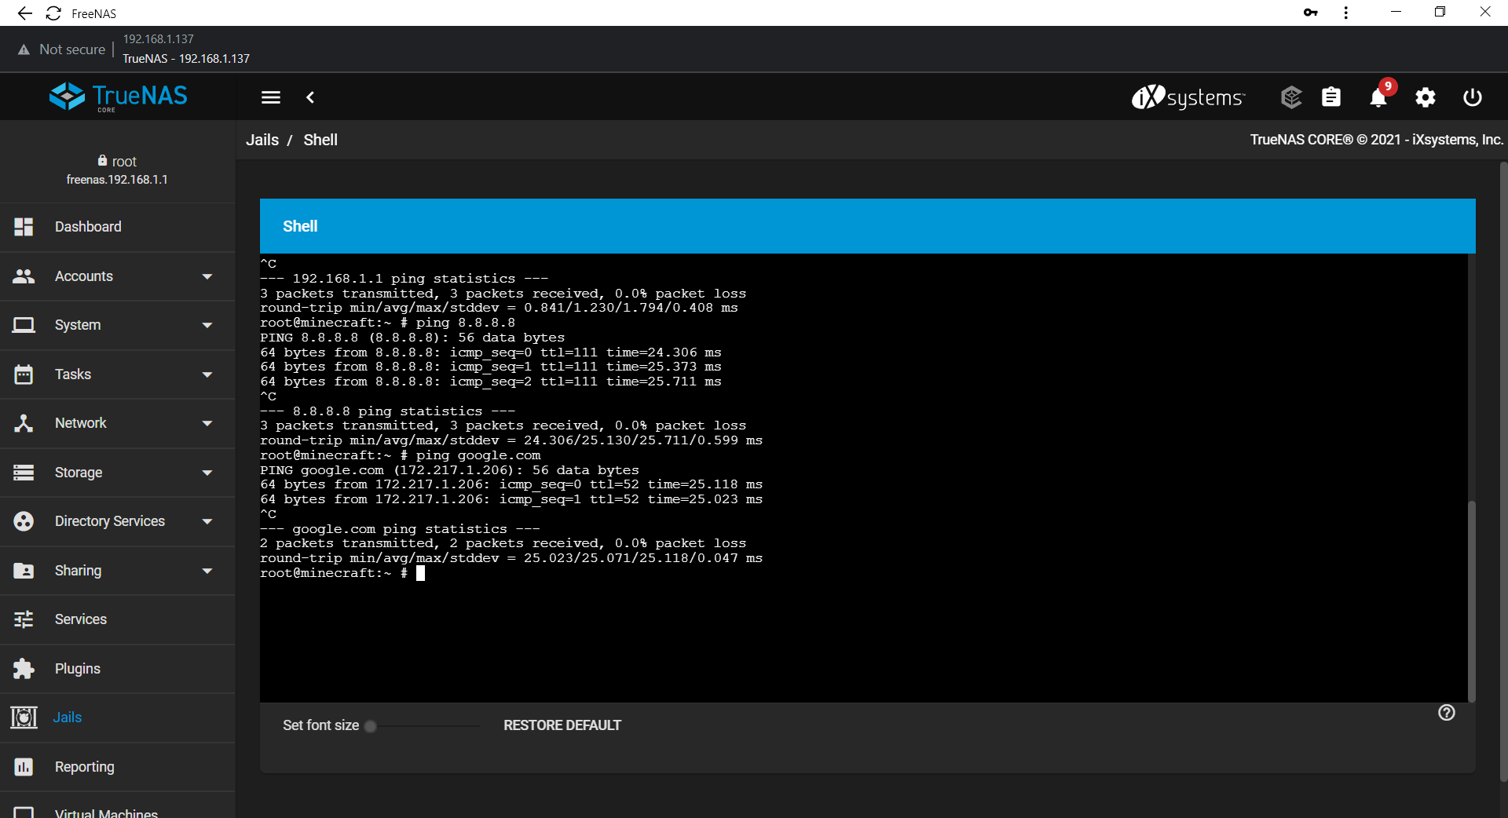Image resolution: width=1508 pixels, height=818 pixels.
Task: Click freenas.192.168.1.1 hostname text
Action: [x=117, y=180]
